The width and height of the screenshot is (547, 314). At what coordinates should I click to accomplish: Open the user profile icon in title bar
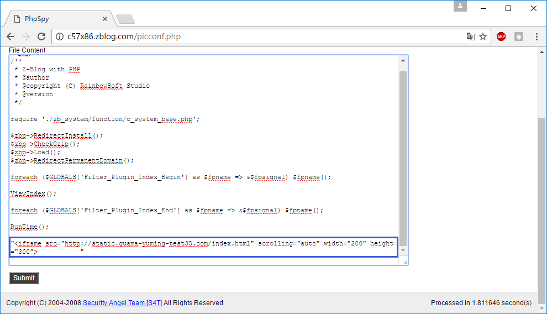pos(460,6)
